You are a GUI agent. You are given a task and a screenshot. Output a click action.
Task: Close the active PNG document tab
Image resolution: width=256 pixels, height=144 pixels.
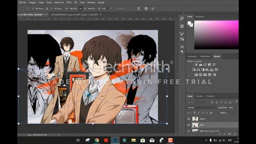46,14
